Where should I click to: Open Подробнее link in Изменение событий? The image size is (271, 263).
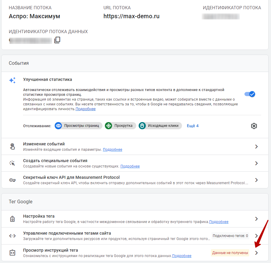tap(113, 150)
